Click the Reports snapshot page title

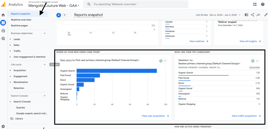88,15
